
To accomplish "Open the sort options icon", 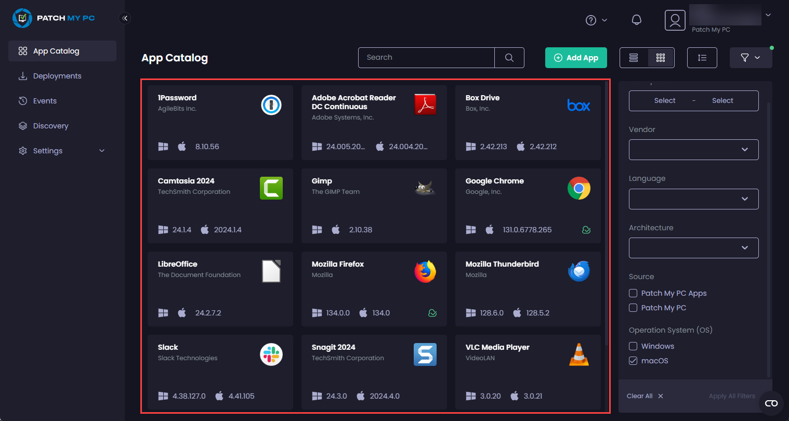I will click(702, 58).
